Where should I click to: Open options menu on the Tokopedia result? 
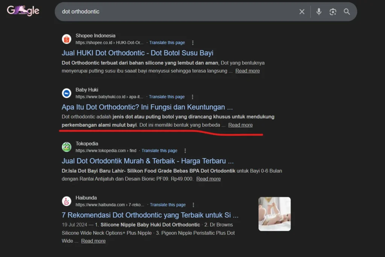[x=185, y=150]
